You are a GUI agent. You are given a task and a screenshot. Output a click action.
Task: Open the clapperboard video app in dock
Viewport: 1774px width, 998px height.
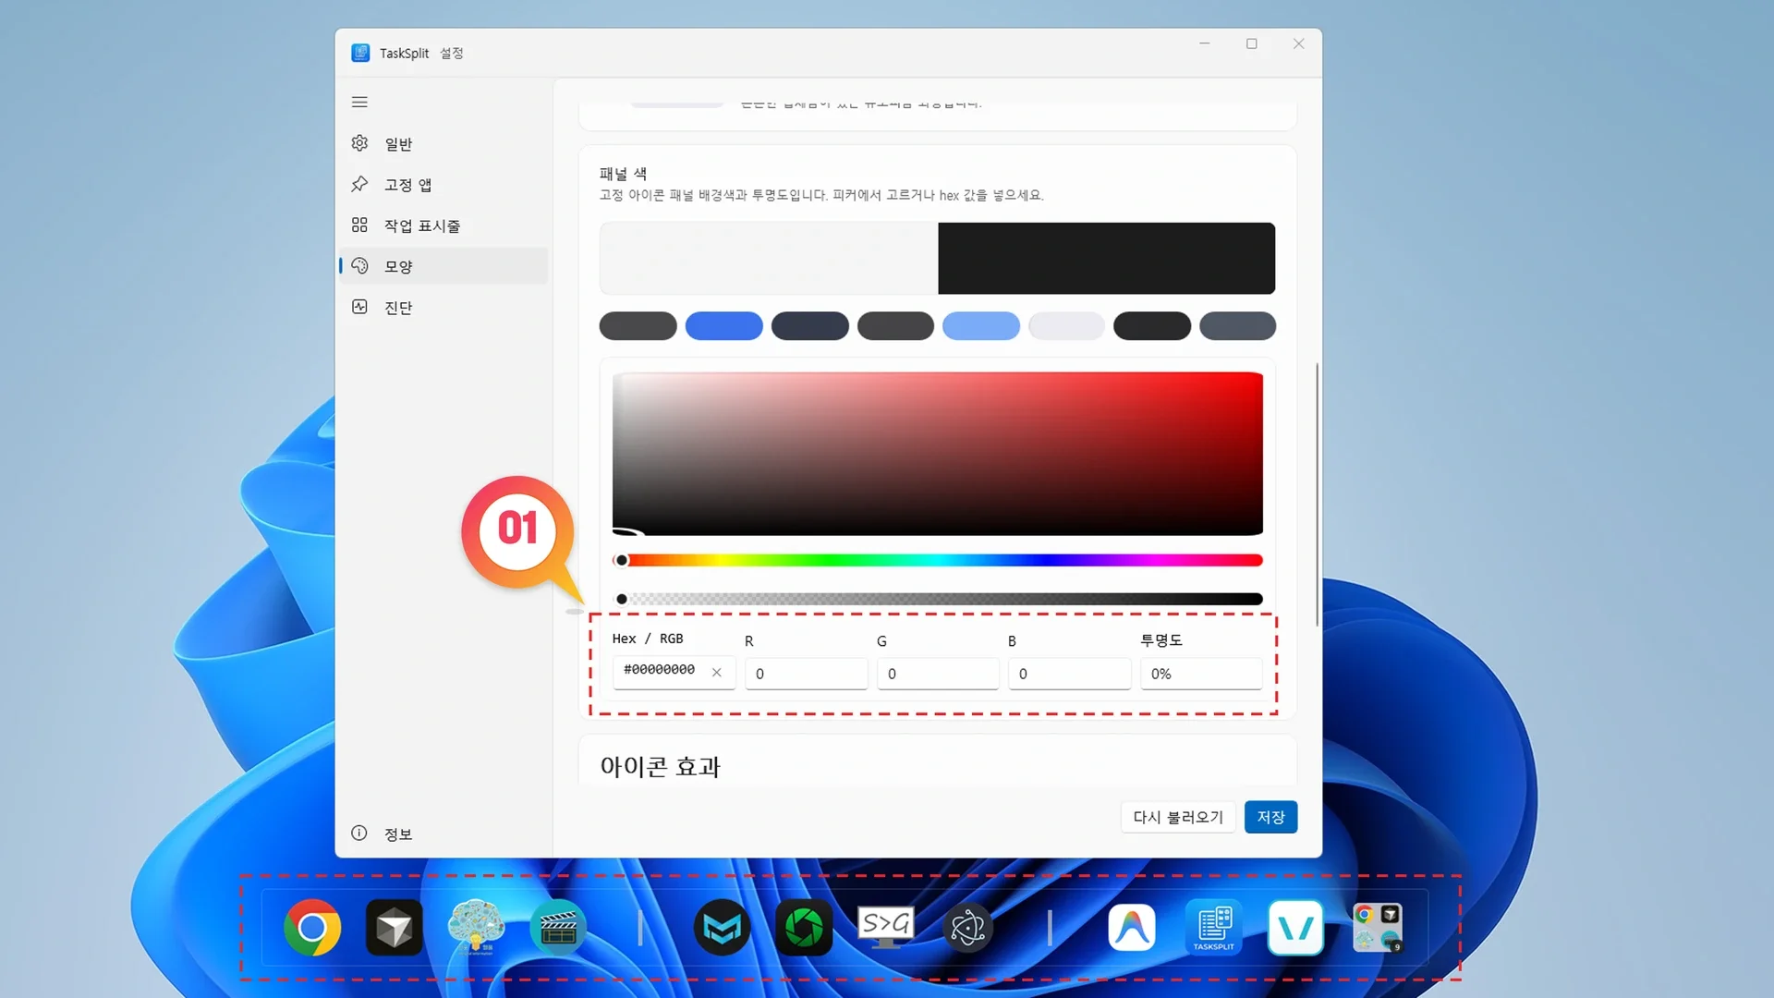pos(558,928)
